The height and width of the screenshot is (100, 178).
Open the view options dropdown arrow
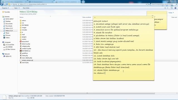(x=168, y=8)
